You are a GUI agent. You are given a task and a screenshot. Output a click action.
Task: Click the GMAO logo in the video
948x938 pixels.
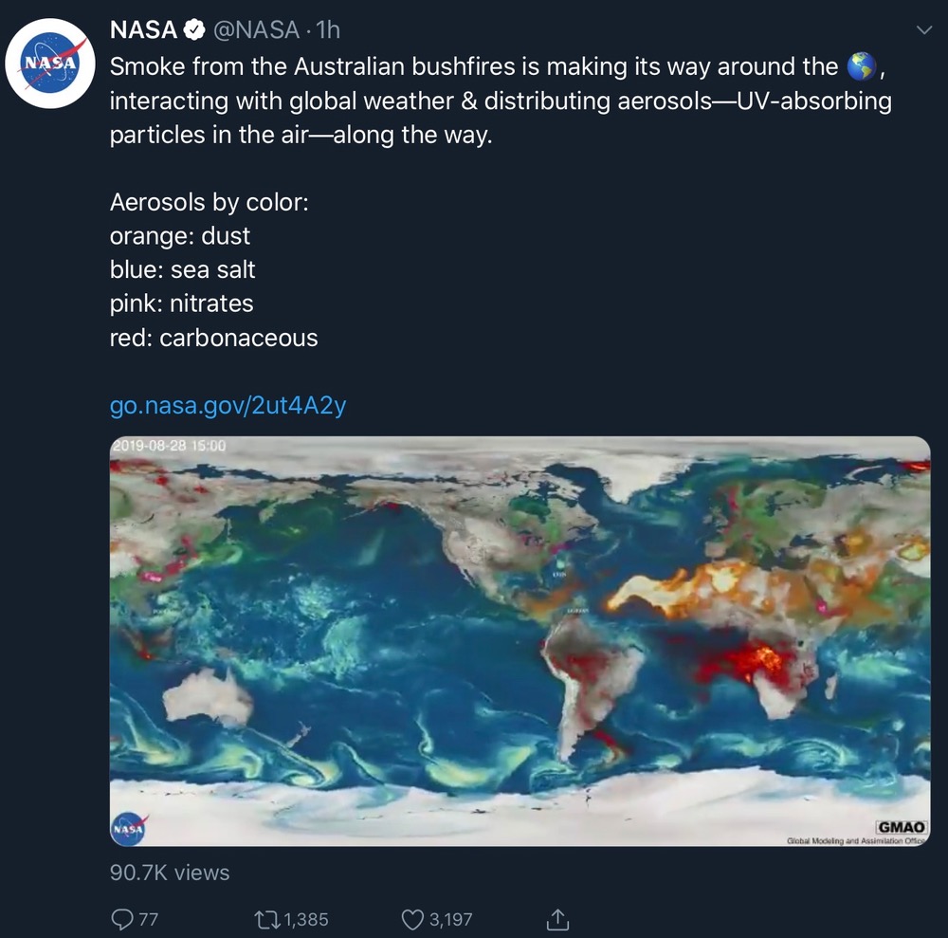click(901, 827)
